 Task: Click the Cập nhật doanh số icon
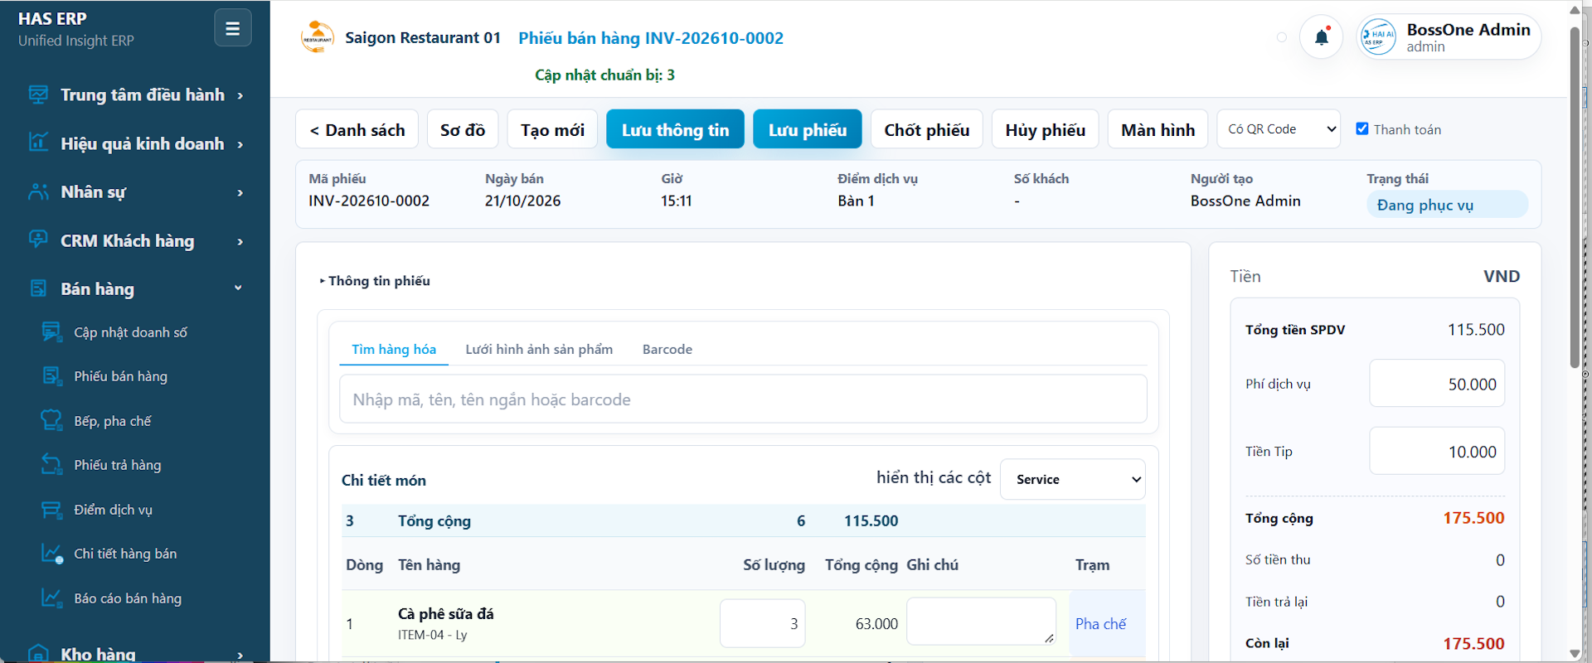tap(51, 331)
